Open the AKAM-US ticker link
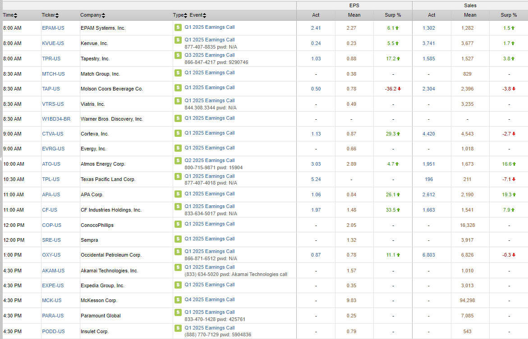The height and width of the screenshot is (339, 528). [x=53, y=271]
